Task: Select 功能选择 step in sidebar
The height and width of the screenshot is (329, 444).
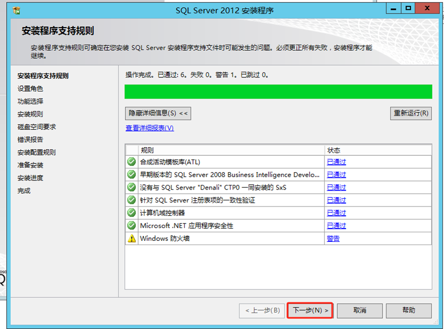Action: pyautogui.click(x=30, y=101)
